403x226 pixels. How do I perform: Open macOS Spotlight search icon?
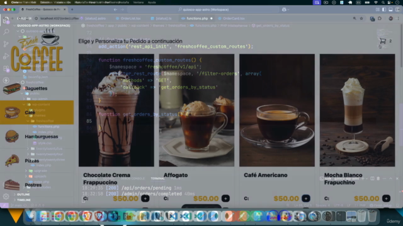pyautogui.click(x=383, y=3)
